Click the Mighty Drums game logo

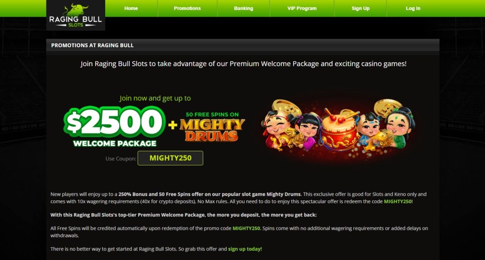[x=212, y=130]
